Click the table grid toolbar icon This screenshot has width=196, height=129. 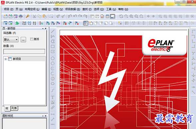(x=107, y=16)
